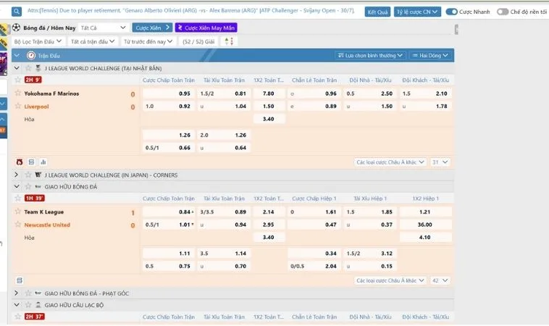Open the bar chart statistics icon under Liverpool match
This screenshot has height=326, width=549.
click(43, 162)
